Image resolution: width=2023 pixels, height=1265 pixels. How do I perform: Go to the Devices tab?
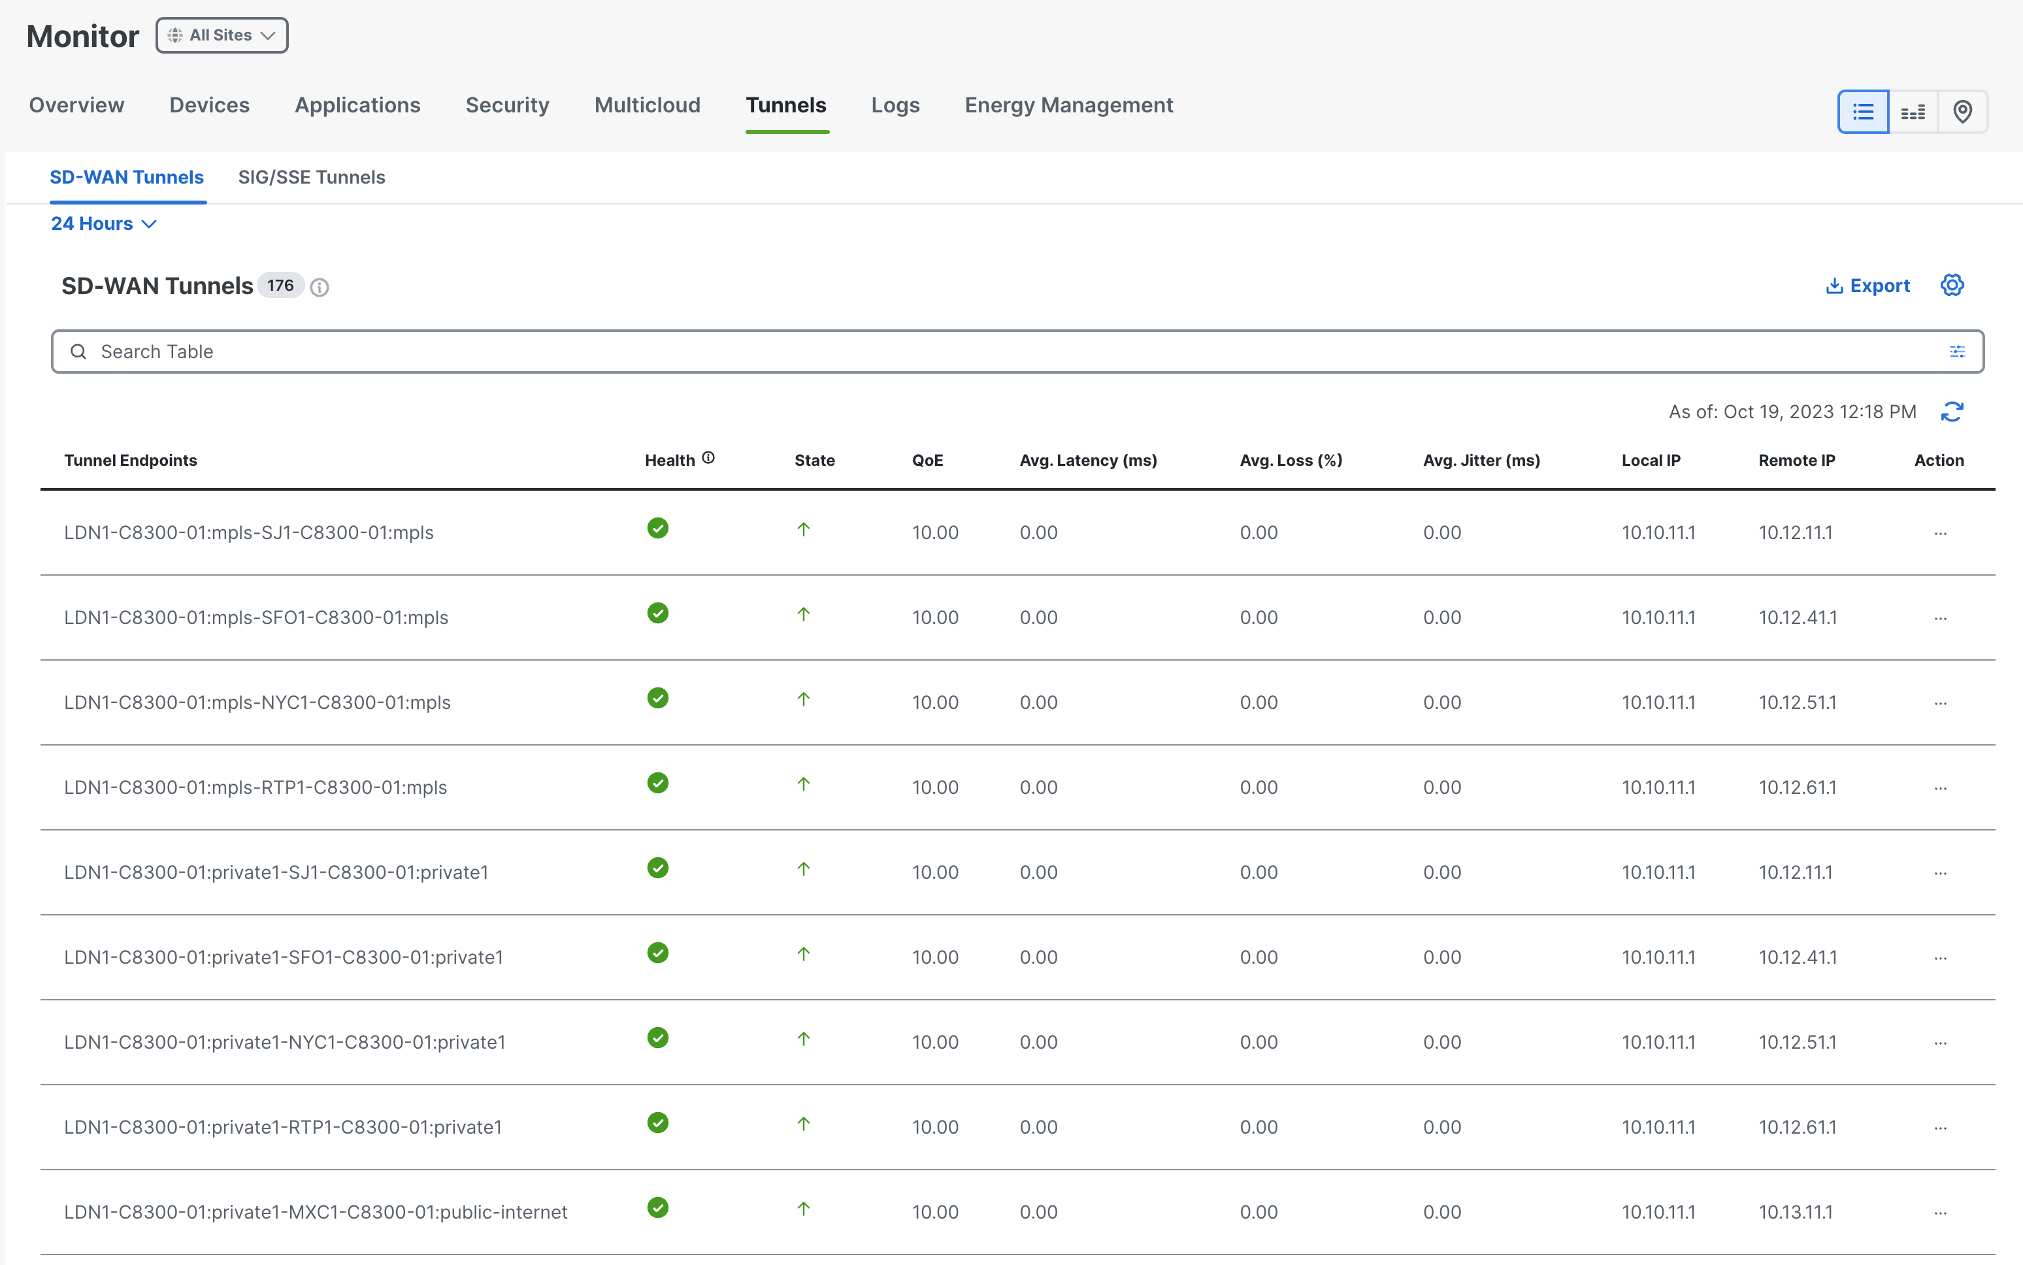coord(209,105)
